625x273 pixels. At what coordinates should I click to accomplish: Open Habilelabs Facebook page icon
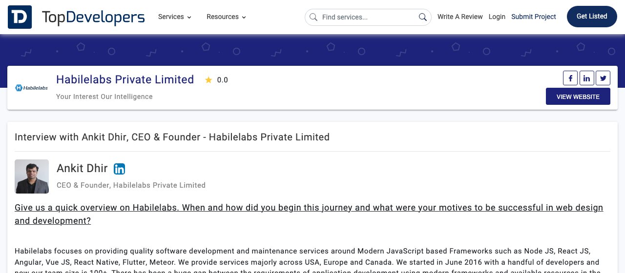tap(570, 78)
